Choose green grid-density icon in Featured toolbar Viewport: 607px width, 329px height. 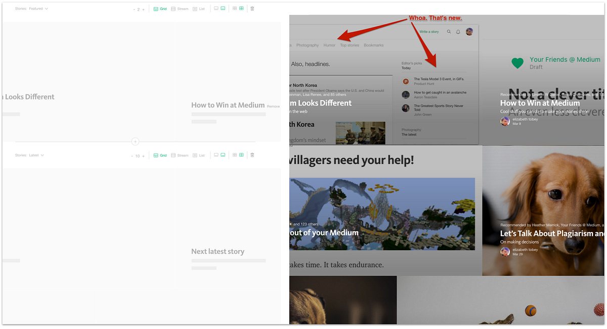coord(242,9)
